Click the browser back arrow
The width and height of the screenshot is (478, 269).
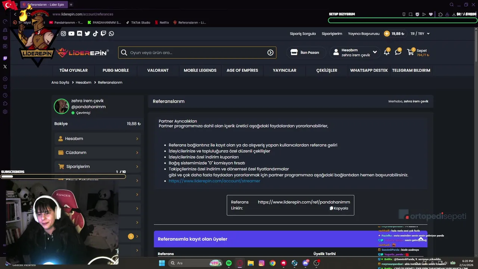pos(15,14)
